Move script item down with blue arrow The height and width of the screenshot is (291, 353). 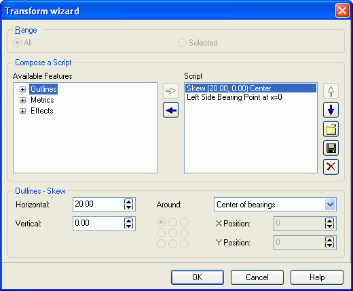(x=331, y=110)
